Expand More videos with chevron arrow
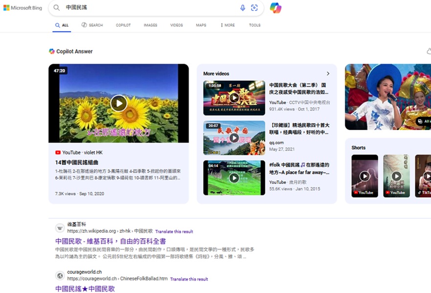The width and height of the screenshot is (431, 293). (x=328, y=74)
